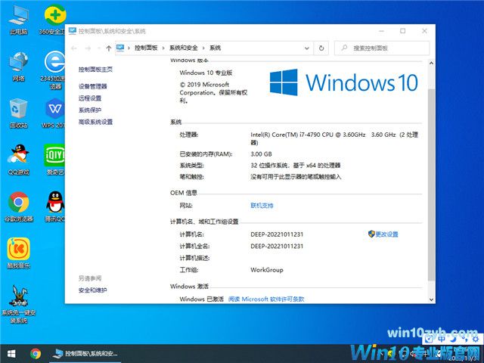Go up one level with up arrow
This screenshot has width=484, height=363.
pos(108,48)
